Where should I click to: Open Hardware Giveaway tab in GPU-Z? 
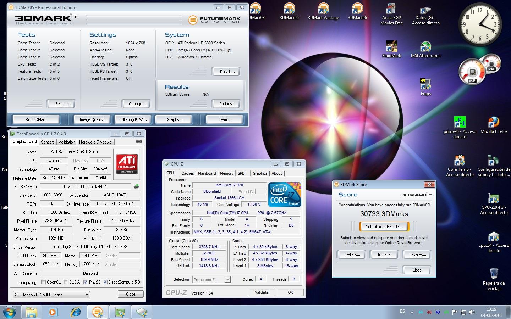pyautogui.click(x=96, y=142)
